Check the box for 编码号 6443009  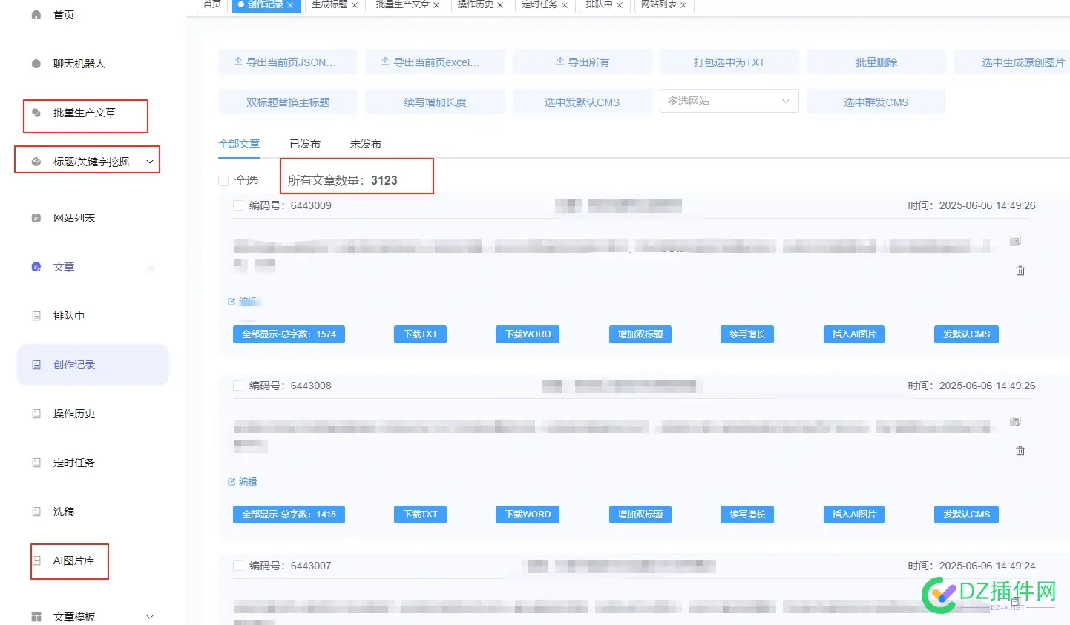pyautogui.click(x=238, y=205)
